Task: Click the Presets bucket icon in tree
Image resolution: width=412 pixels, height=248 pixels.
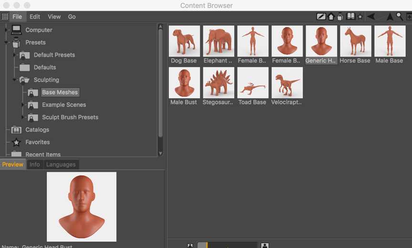Action: pos(16,42)
